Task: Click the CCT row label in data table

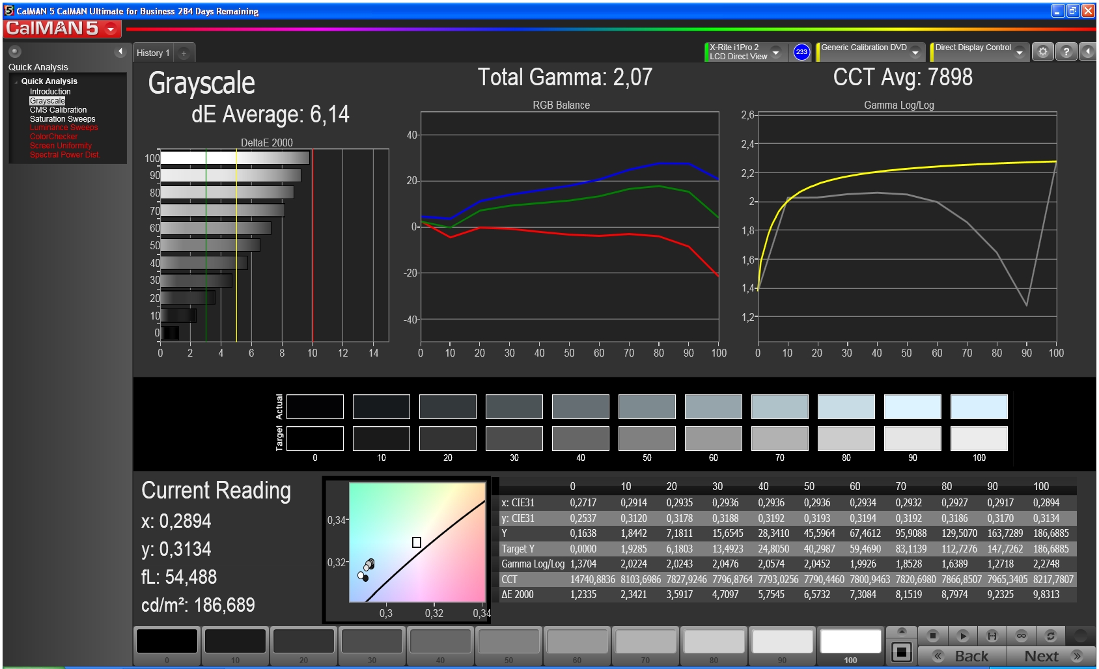Action: (509, 579)
